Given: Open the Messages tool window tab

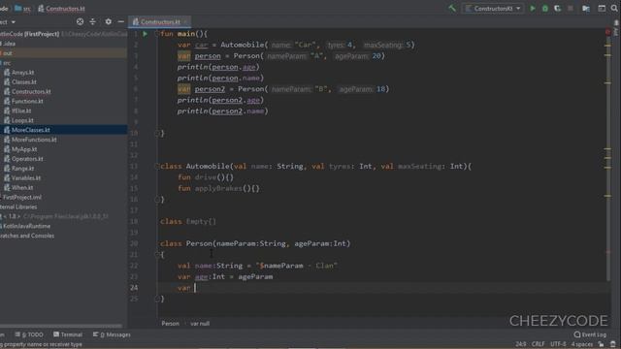Looking at the screenshot, I should click(x=112, y=334).
